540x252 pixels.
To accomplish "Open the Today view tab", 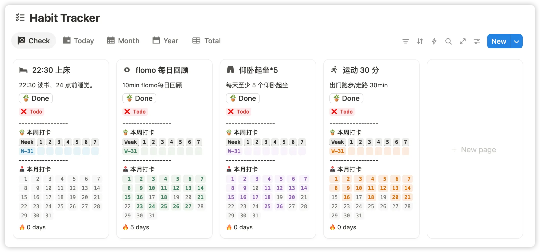I will (x=79, y=41).
